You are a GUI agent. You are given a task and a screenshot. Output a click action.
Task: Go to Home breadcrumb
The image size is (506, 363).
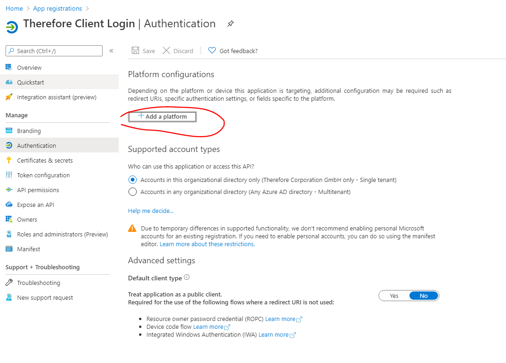(14, 8)
